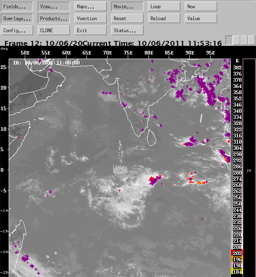Image resolution: width=256 pixels, height=277 pixels.
Task: Click the 304 K value on color scale
Action: pos(237,148)
